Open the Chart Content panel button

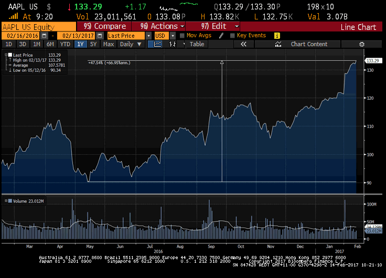coord(298,44)
